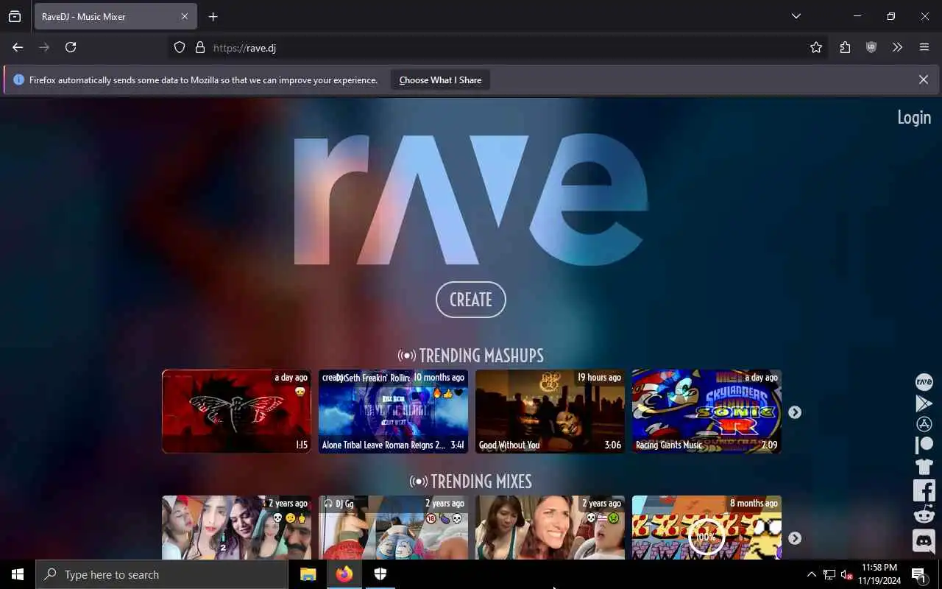Open the Discord icon in side bar
Image resolution: width=942 pixels, height=589 pixels.
(x=924, y=540)
